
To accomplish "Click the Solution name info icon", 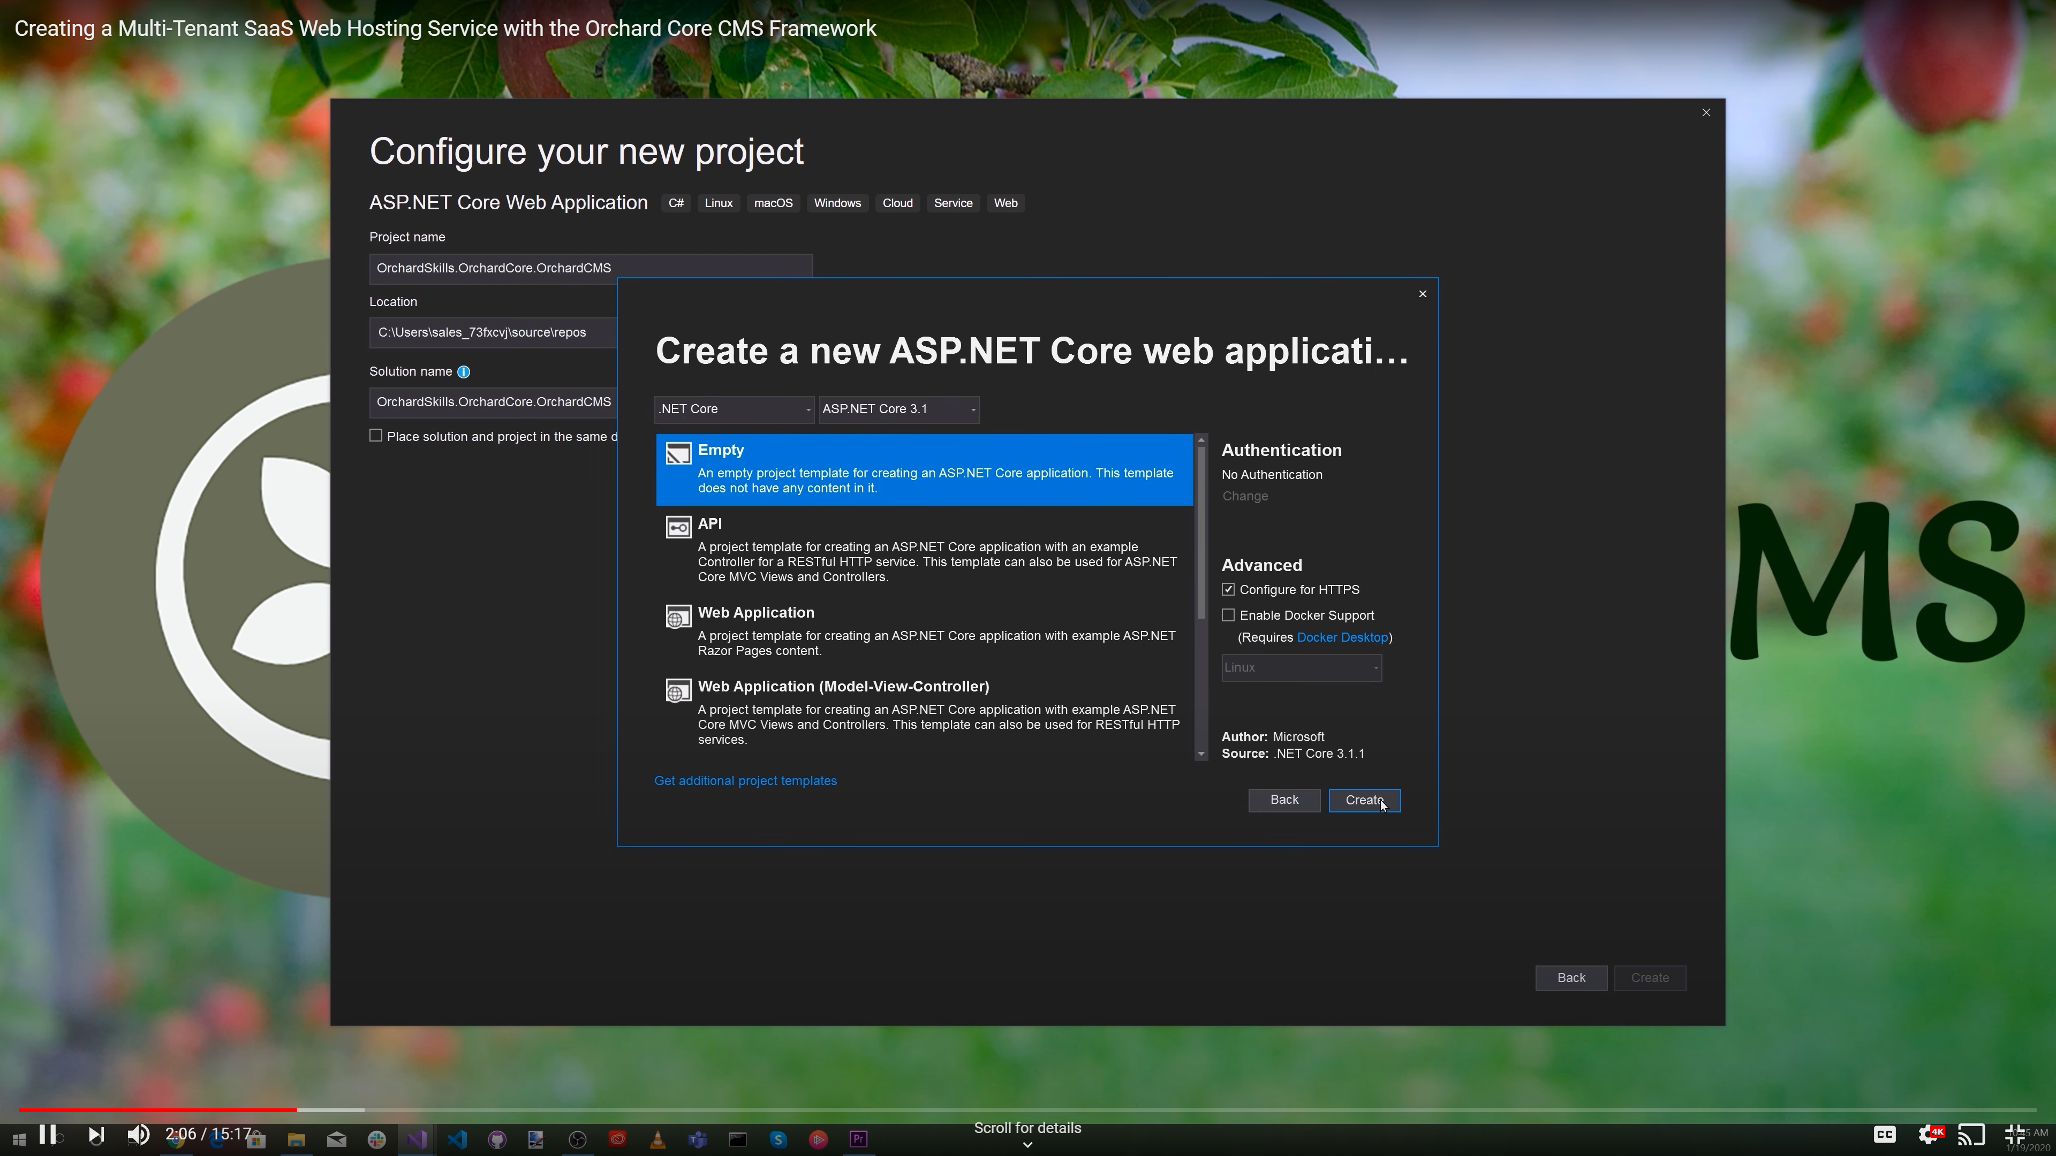I will (x=463, y=372).
